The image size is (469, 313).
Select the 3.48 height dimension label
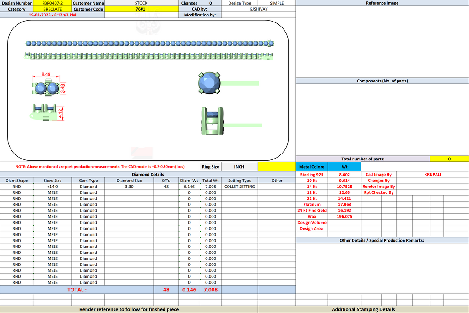click(x=62, y=88)
